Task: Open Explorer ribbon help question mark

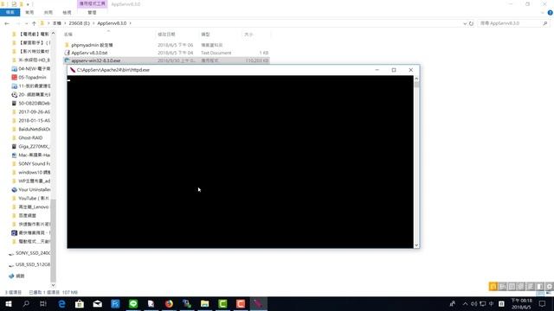Action: click(551, 13)
